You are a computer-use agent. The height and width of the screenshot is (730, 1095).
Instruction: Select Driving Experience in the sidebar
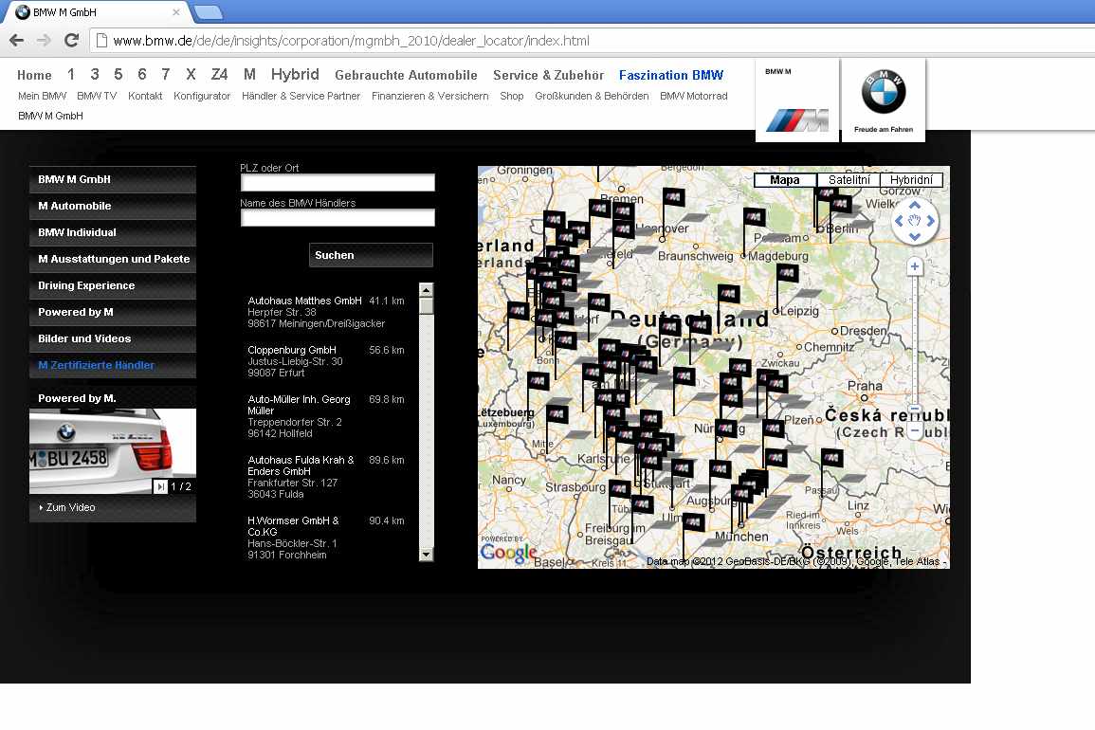113,285
